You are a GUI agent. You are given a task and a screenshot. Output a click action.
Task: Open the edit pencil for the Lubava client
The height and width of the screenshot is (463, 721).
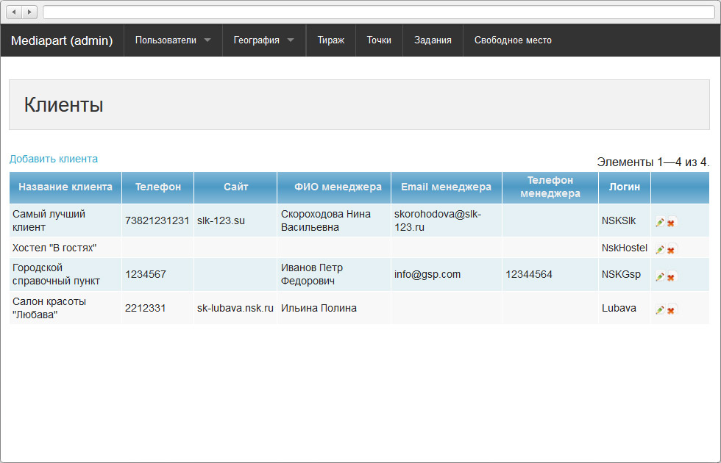pos(660,310)
